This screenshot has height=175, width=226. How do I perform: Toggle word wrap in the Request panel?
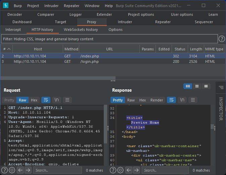coord(45,100)
